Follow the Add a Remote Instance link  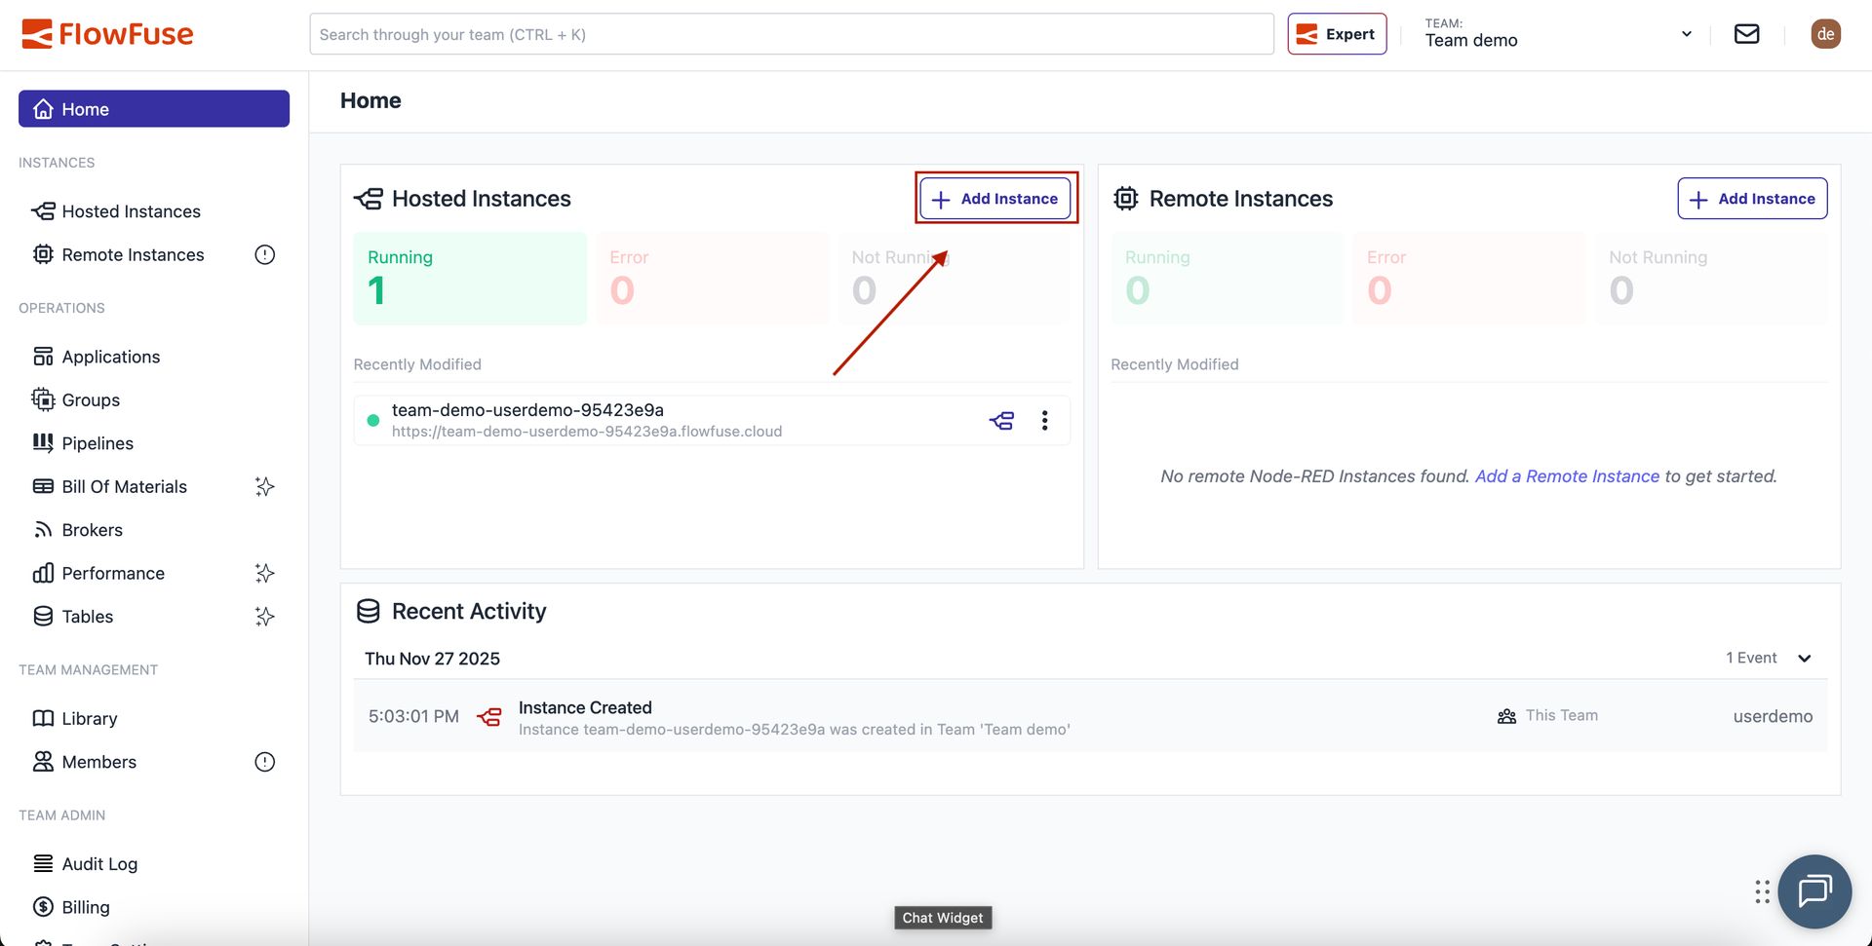click(1567, 475)
